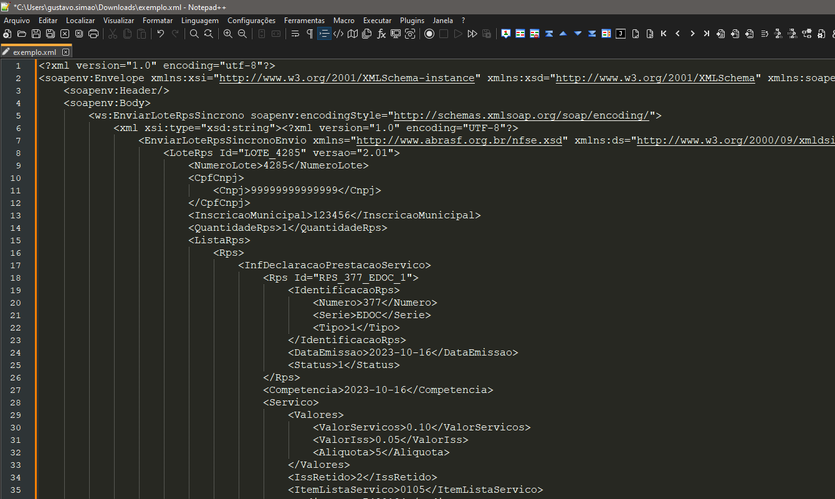Open the Plugins menu
Screen dimensions: 835x499
(412, 21)
